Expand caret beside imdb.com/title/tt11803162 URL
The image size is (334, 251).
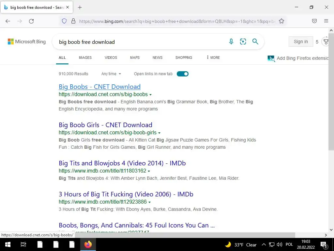(149, 171)
